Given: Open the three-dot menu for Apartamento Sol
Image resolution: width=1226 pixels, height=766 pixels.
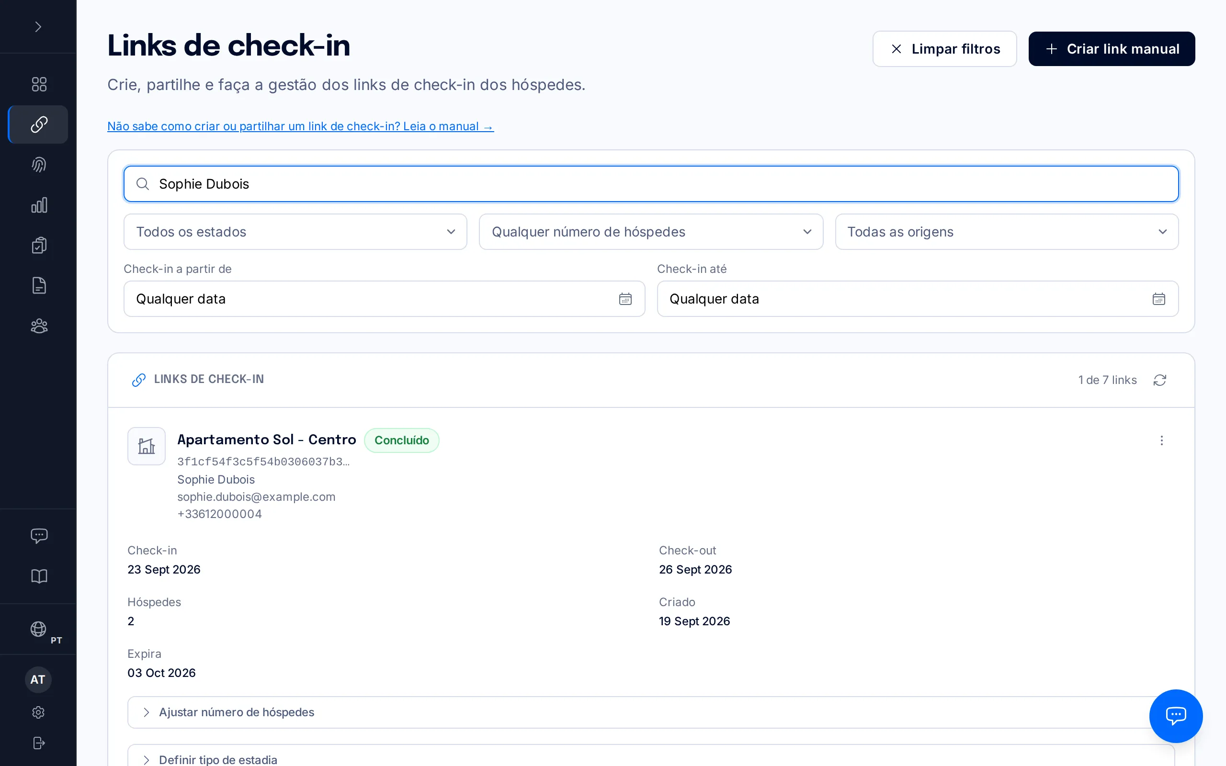Looking at the screenshot, I should [x=1162, y=440].
